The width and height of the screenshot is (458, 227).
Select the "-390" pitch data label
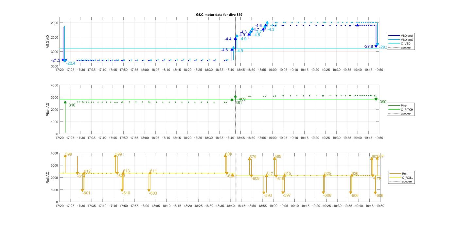click(382, 102)
